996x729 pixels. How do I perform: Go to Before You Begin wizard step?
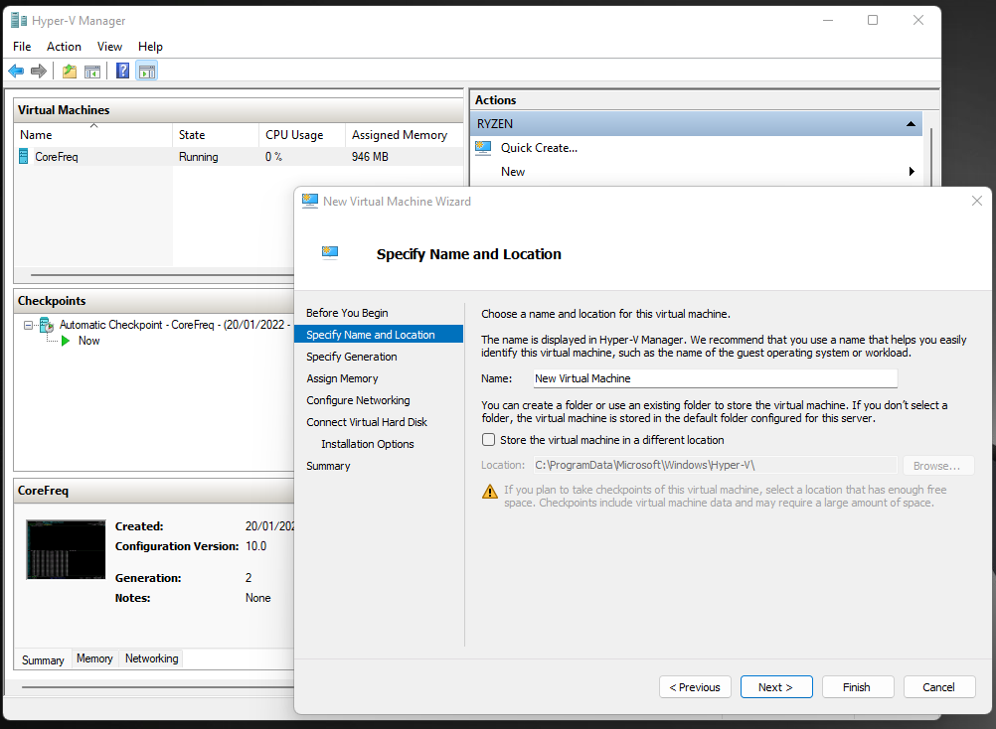tap(347, 313)
